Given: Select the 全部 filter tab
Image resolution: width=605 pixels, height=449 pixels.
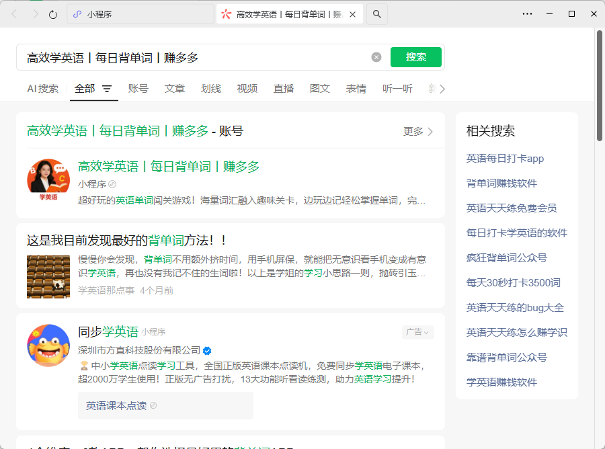Looking at the screenshot, I should (x=85, y=89).
